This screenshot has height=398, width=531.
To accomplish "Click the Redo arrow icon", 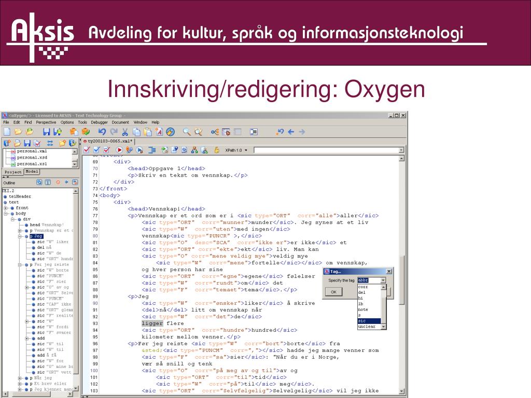I will point(114,132).
